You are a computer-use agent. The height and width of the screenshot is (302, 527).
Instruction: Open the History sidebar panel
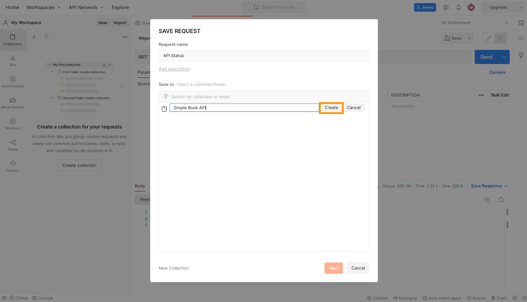tap(13, 166)
